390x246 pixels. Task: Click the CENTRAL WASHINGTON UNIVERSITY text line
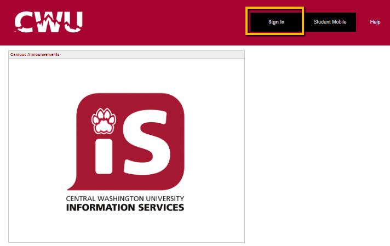[125, 198]
